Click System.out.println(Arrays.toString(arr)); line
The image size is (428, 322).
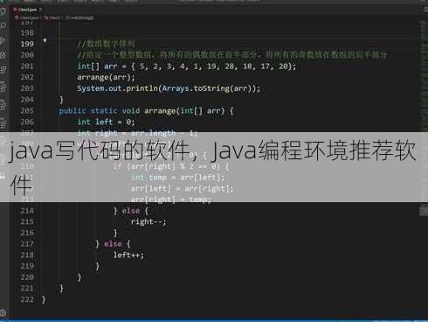(x=169, y=88)
